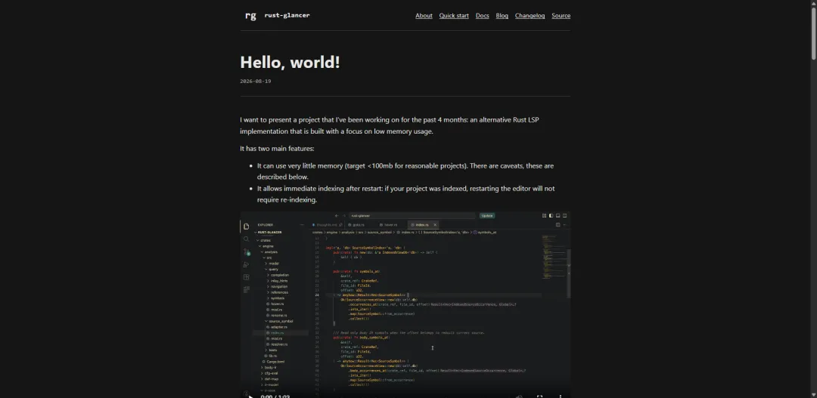This screenshot has height=398, width=817.
Task: Toggle the primary side bar layout icon
Action: [x=551, y=215]
